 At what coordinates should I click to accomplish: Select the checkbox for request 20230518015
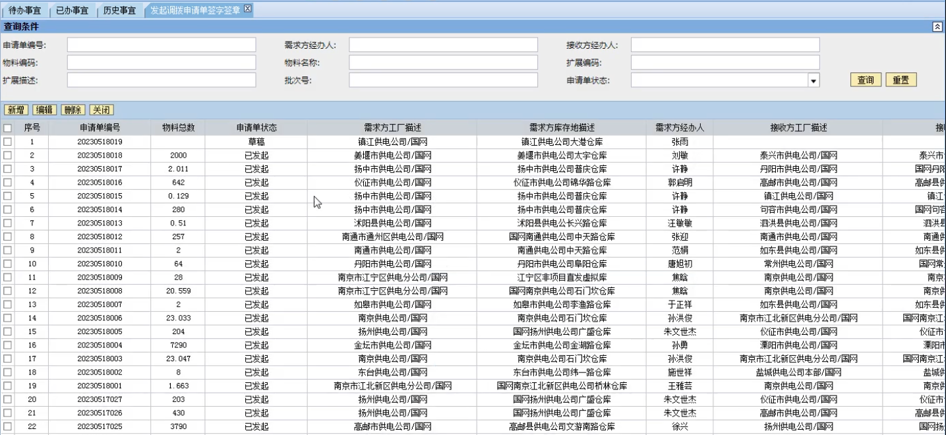[7, 196]
